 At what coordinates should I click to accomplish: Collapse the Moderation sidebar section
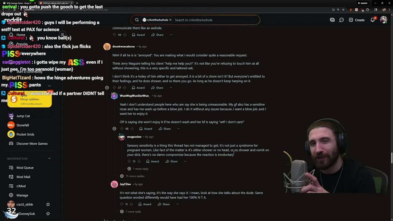49,158
